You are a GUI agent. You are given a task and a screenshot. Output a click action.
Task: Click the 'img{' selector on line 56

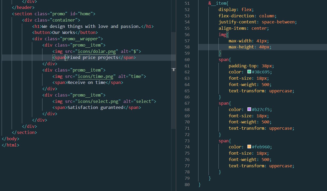(223, 34)
